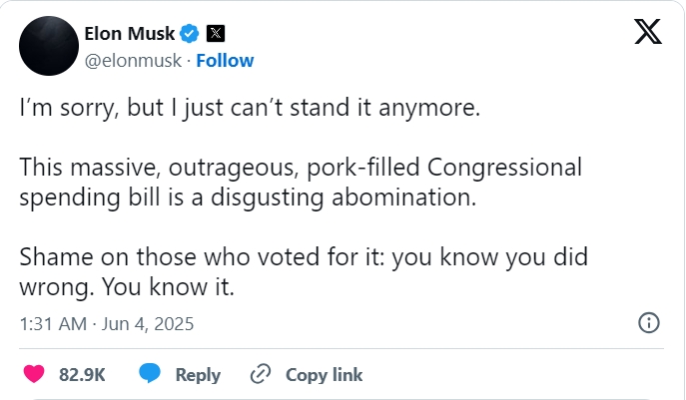686x400 pixels.
Task: Click the Reply button label
Action: coord(198,375)
